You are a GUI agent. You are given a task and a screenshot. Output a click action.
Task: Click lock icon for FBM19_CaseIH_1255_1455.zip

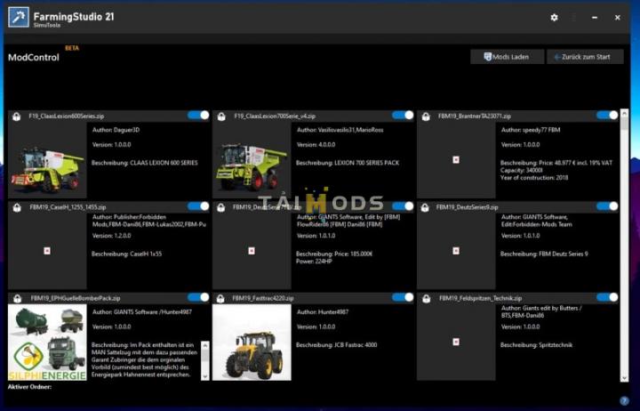17,207
